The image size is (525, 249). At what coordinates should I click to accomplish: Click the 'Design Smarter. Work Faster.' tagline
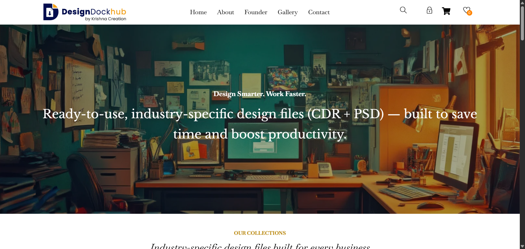[x=260, y=94]
